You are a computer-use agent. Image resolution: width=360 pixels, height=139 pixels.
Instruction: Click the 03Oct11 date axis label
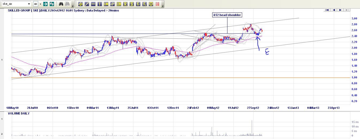(x=153, y=108)
